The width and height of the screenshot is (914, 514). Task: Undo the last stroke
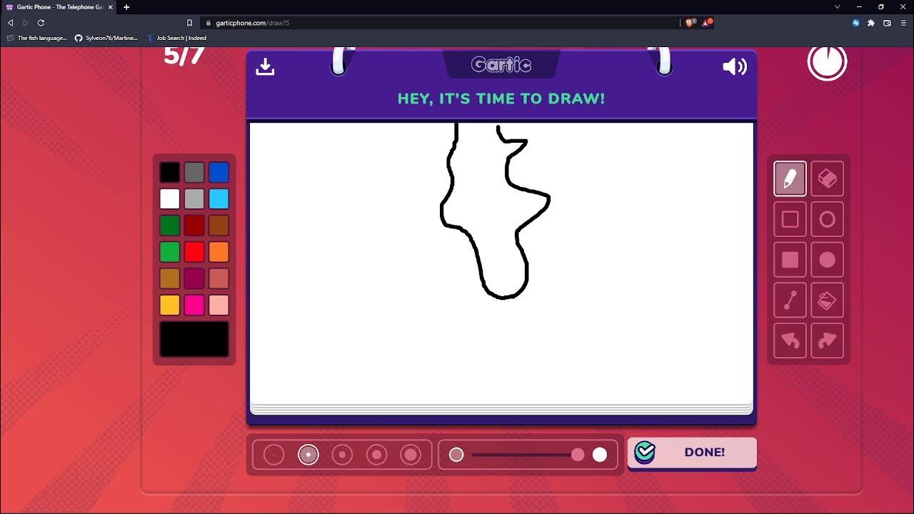point(790,341)
